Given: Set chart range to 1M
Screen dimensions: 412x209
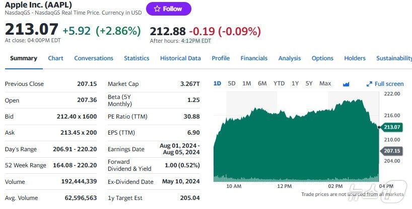Looking at the screenshot, I should coord(246,83).
